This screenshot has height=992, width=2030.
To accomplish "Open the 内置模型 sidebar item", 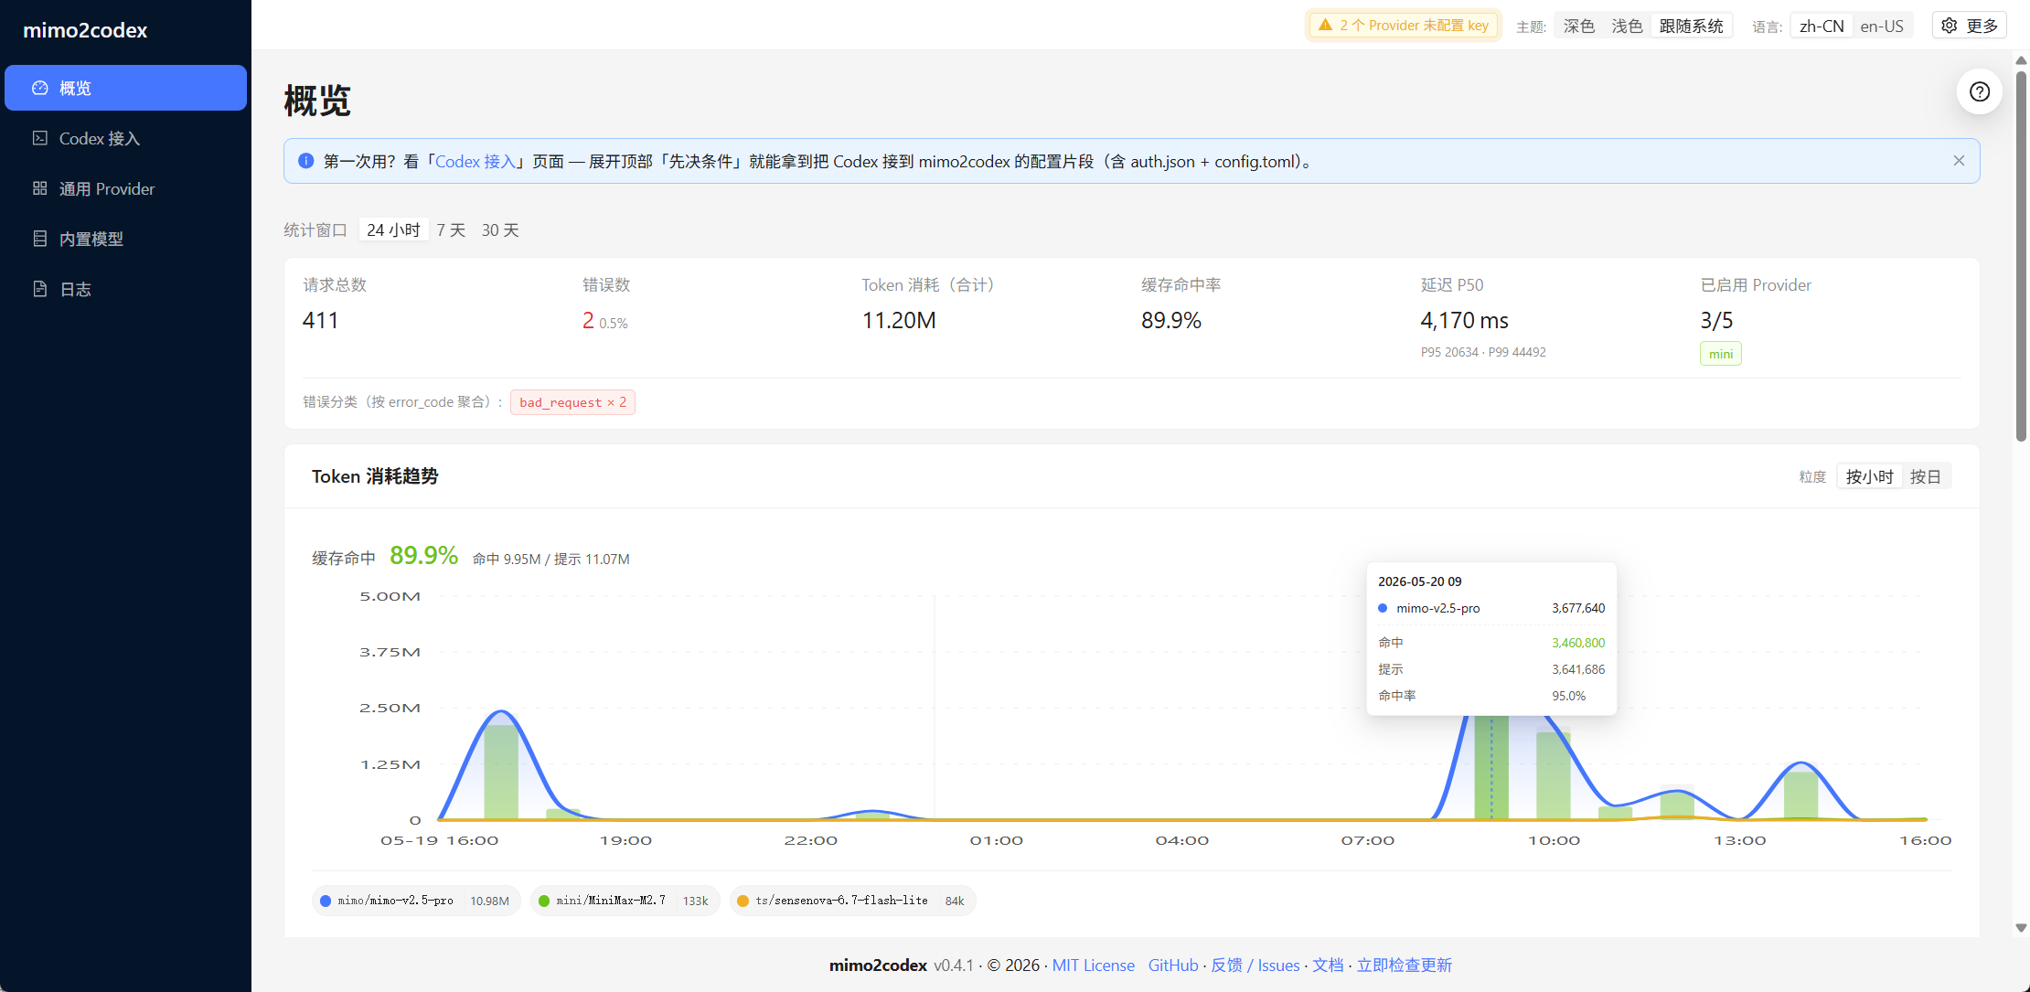I will click(x=125, y=239).
